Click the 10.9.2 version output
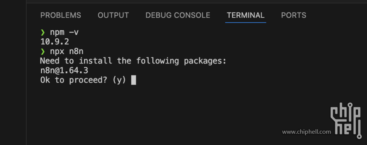367x145 pixels. tap(54, 42)
